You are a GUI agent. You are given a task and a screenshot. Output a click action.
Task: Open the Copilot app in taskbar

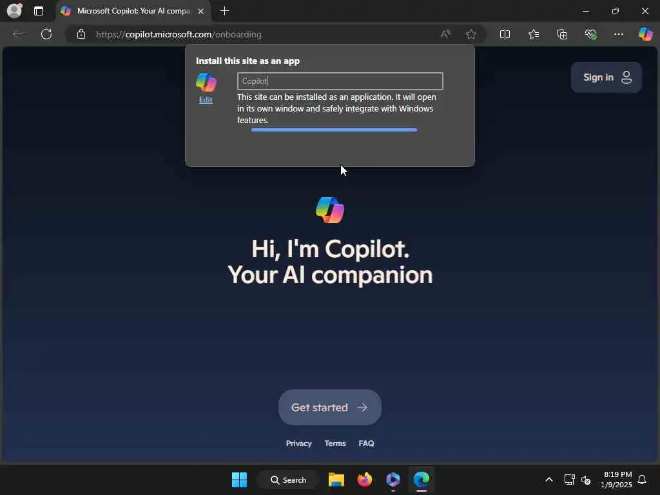coord(393,480)
